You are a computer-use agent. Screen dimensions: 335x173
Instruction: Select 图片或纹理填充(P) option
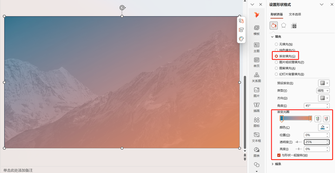(289, 62)
